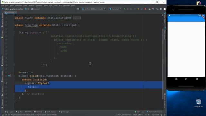Open the Favorites tool window strip
Screen dimensions: 206x116
pos(2,104)
